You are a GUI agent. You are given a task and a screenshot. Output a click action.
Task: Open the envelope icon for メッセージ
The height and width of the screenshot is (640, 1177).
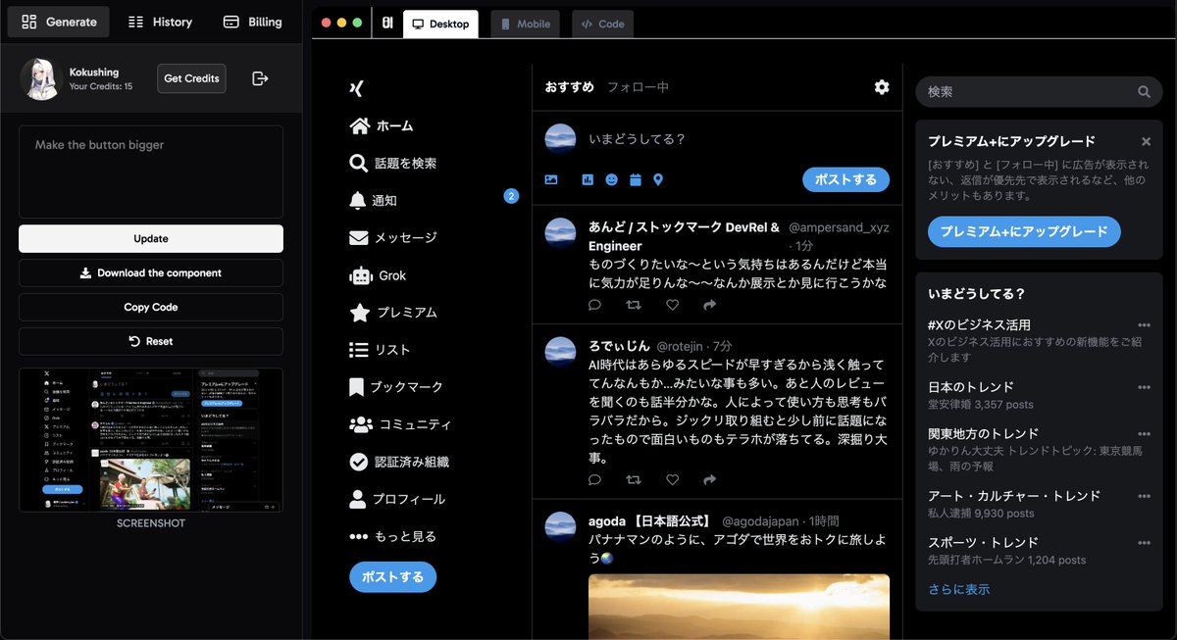click(x=359, y=237)
